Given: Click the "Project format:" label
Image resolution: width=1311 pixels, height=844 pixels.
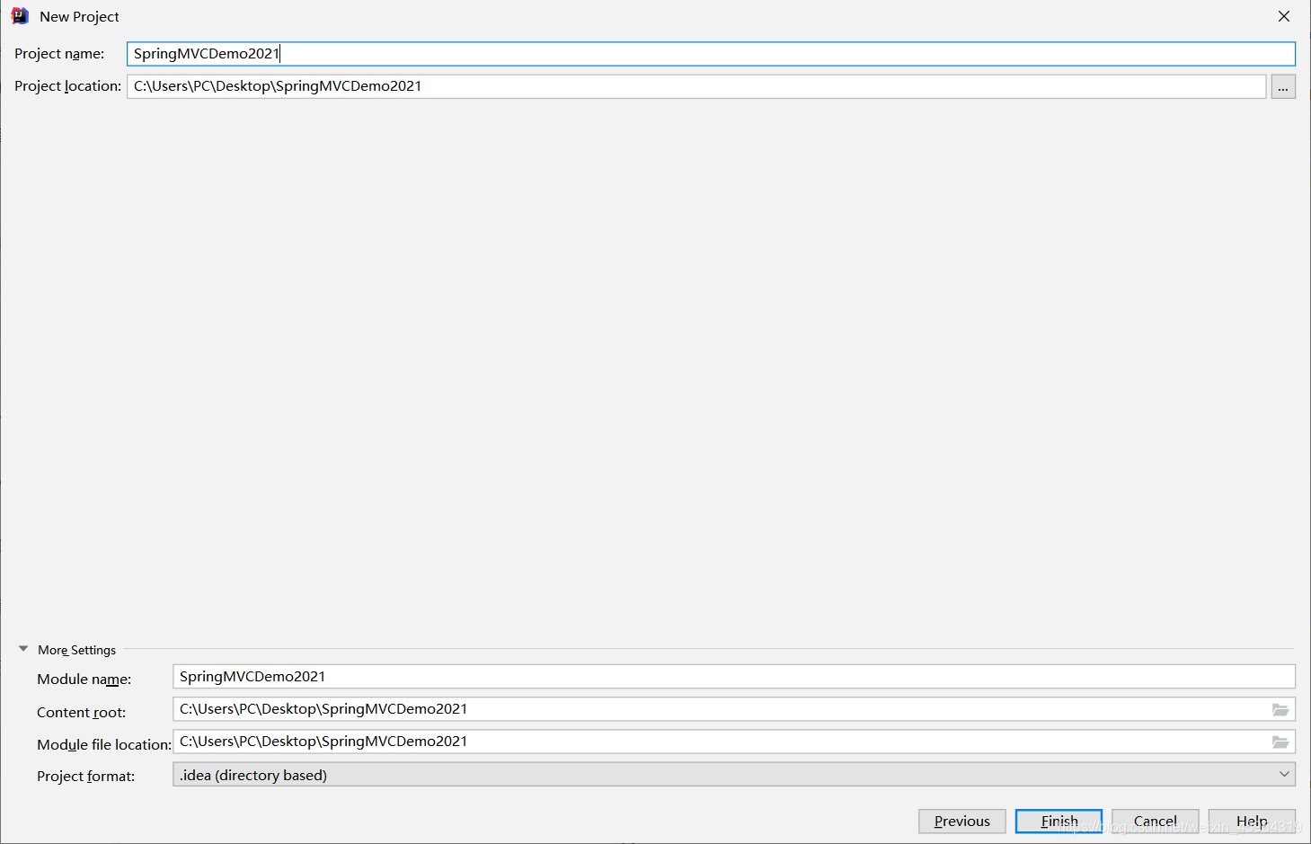Looking at the screenshot, I should click(86, 776).
